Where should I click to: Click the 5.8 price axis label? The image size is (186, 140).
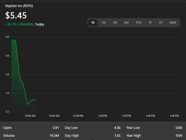[x=7, y=56]
